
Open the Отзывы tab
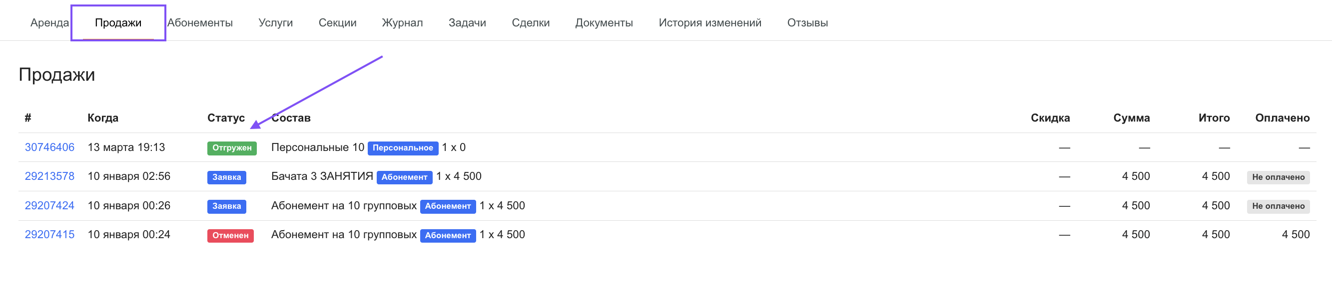(x=807, y=23)
